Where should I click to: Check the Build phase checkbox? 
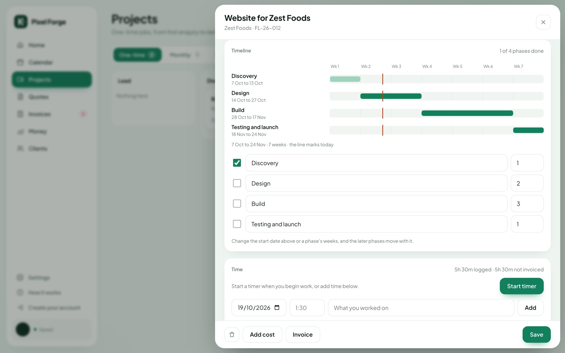(x=237, y=204)
